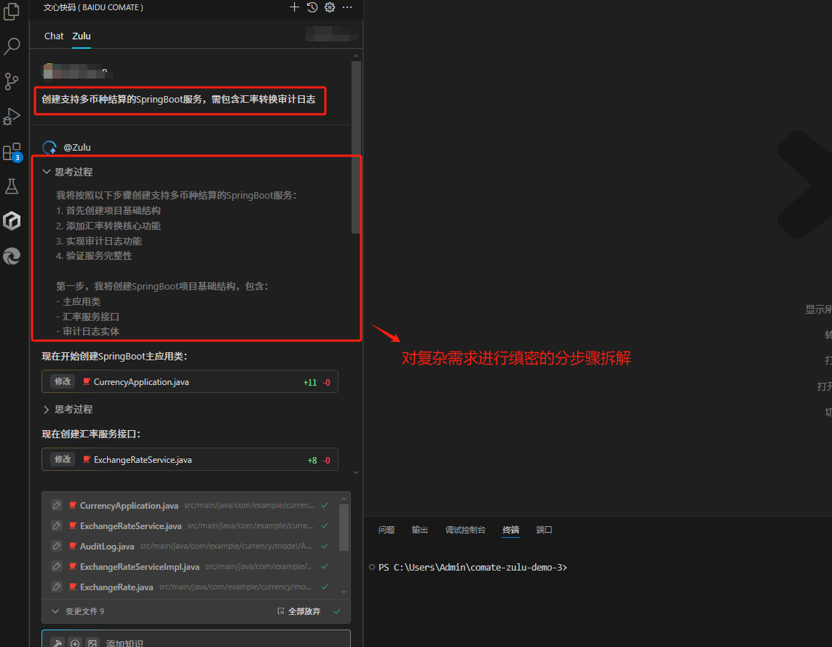The width and height of the screenshot is (832, 647).
Task: Click the 文心快码 (BAIDU COMATE) panel title
Action: (x=93, y=7)
